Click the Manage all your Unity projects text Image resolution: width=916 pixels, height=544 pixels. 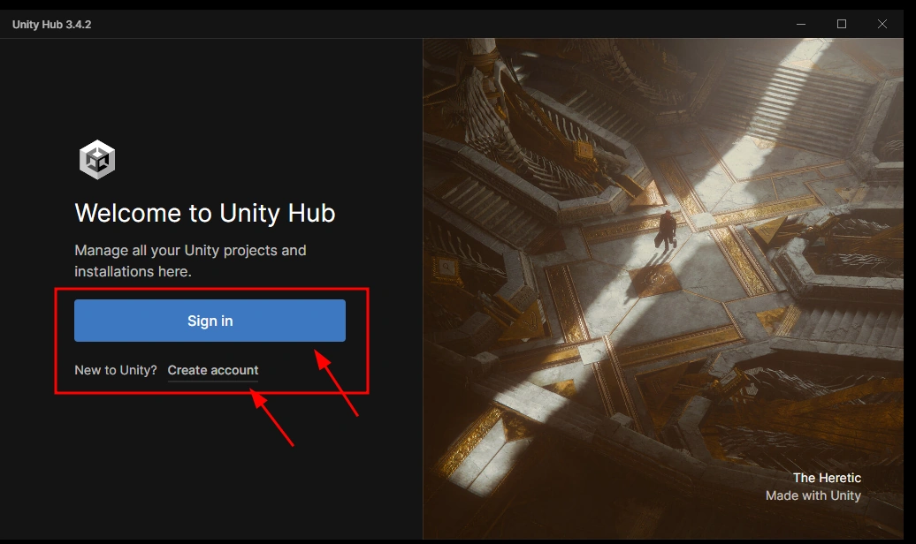tap(190, 261)
